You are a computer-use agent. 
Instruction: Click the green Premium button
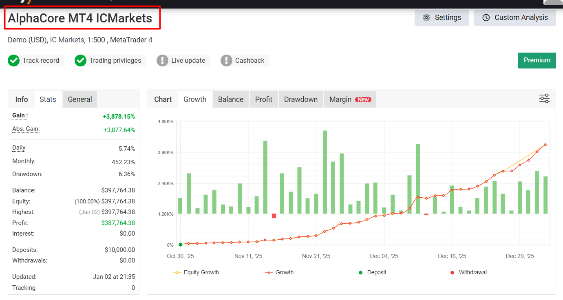click(537, 60)
